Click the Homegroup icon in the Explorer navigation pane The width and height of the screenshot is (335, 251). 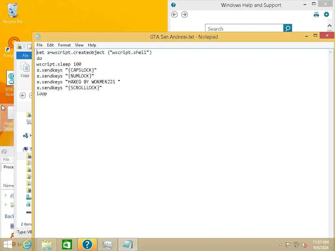click(26, 136)
